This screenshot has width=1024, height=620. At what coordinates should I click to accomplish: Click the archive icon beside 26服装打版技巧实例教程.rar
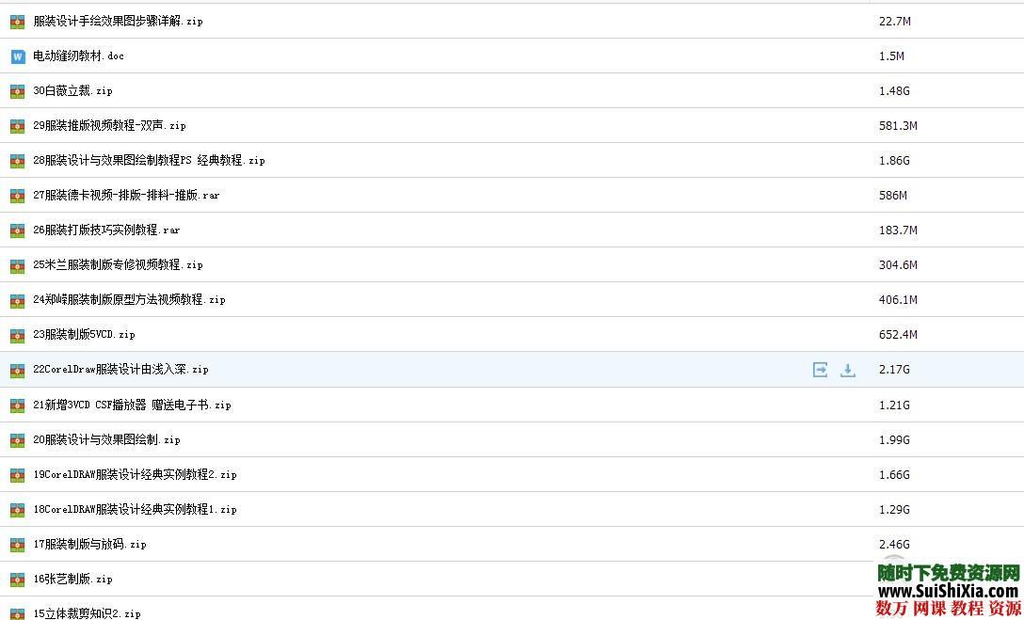pyautogui.click(x=17, y=231)
